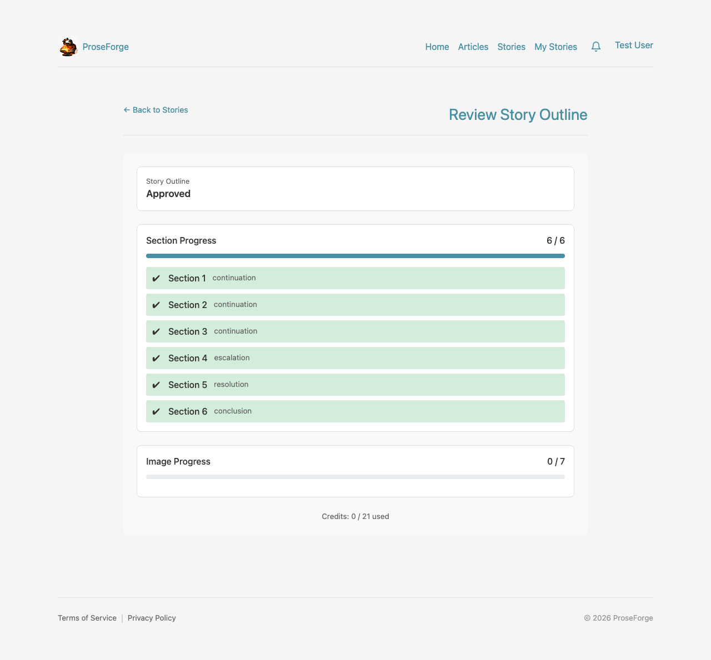Click the ProseForge brand name text

[x=106, y=47]
